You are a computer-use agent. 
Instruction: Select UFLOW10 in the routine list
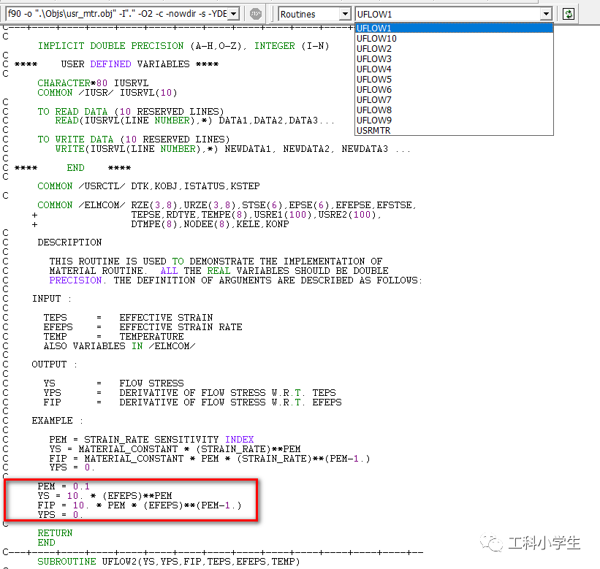click(454, 39)
